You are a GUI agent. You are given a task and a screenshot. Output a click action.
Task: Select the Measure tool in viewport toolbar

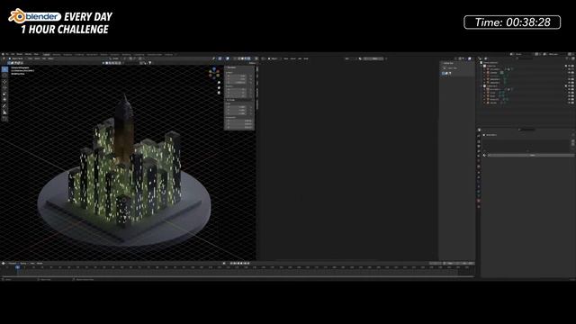click(x=4, y=112)
